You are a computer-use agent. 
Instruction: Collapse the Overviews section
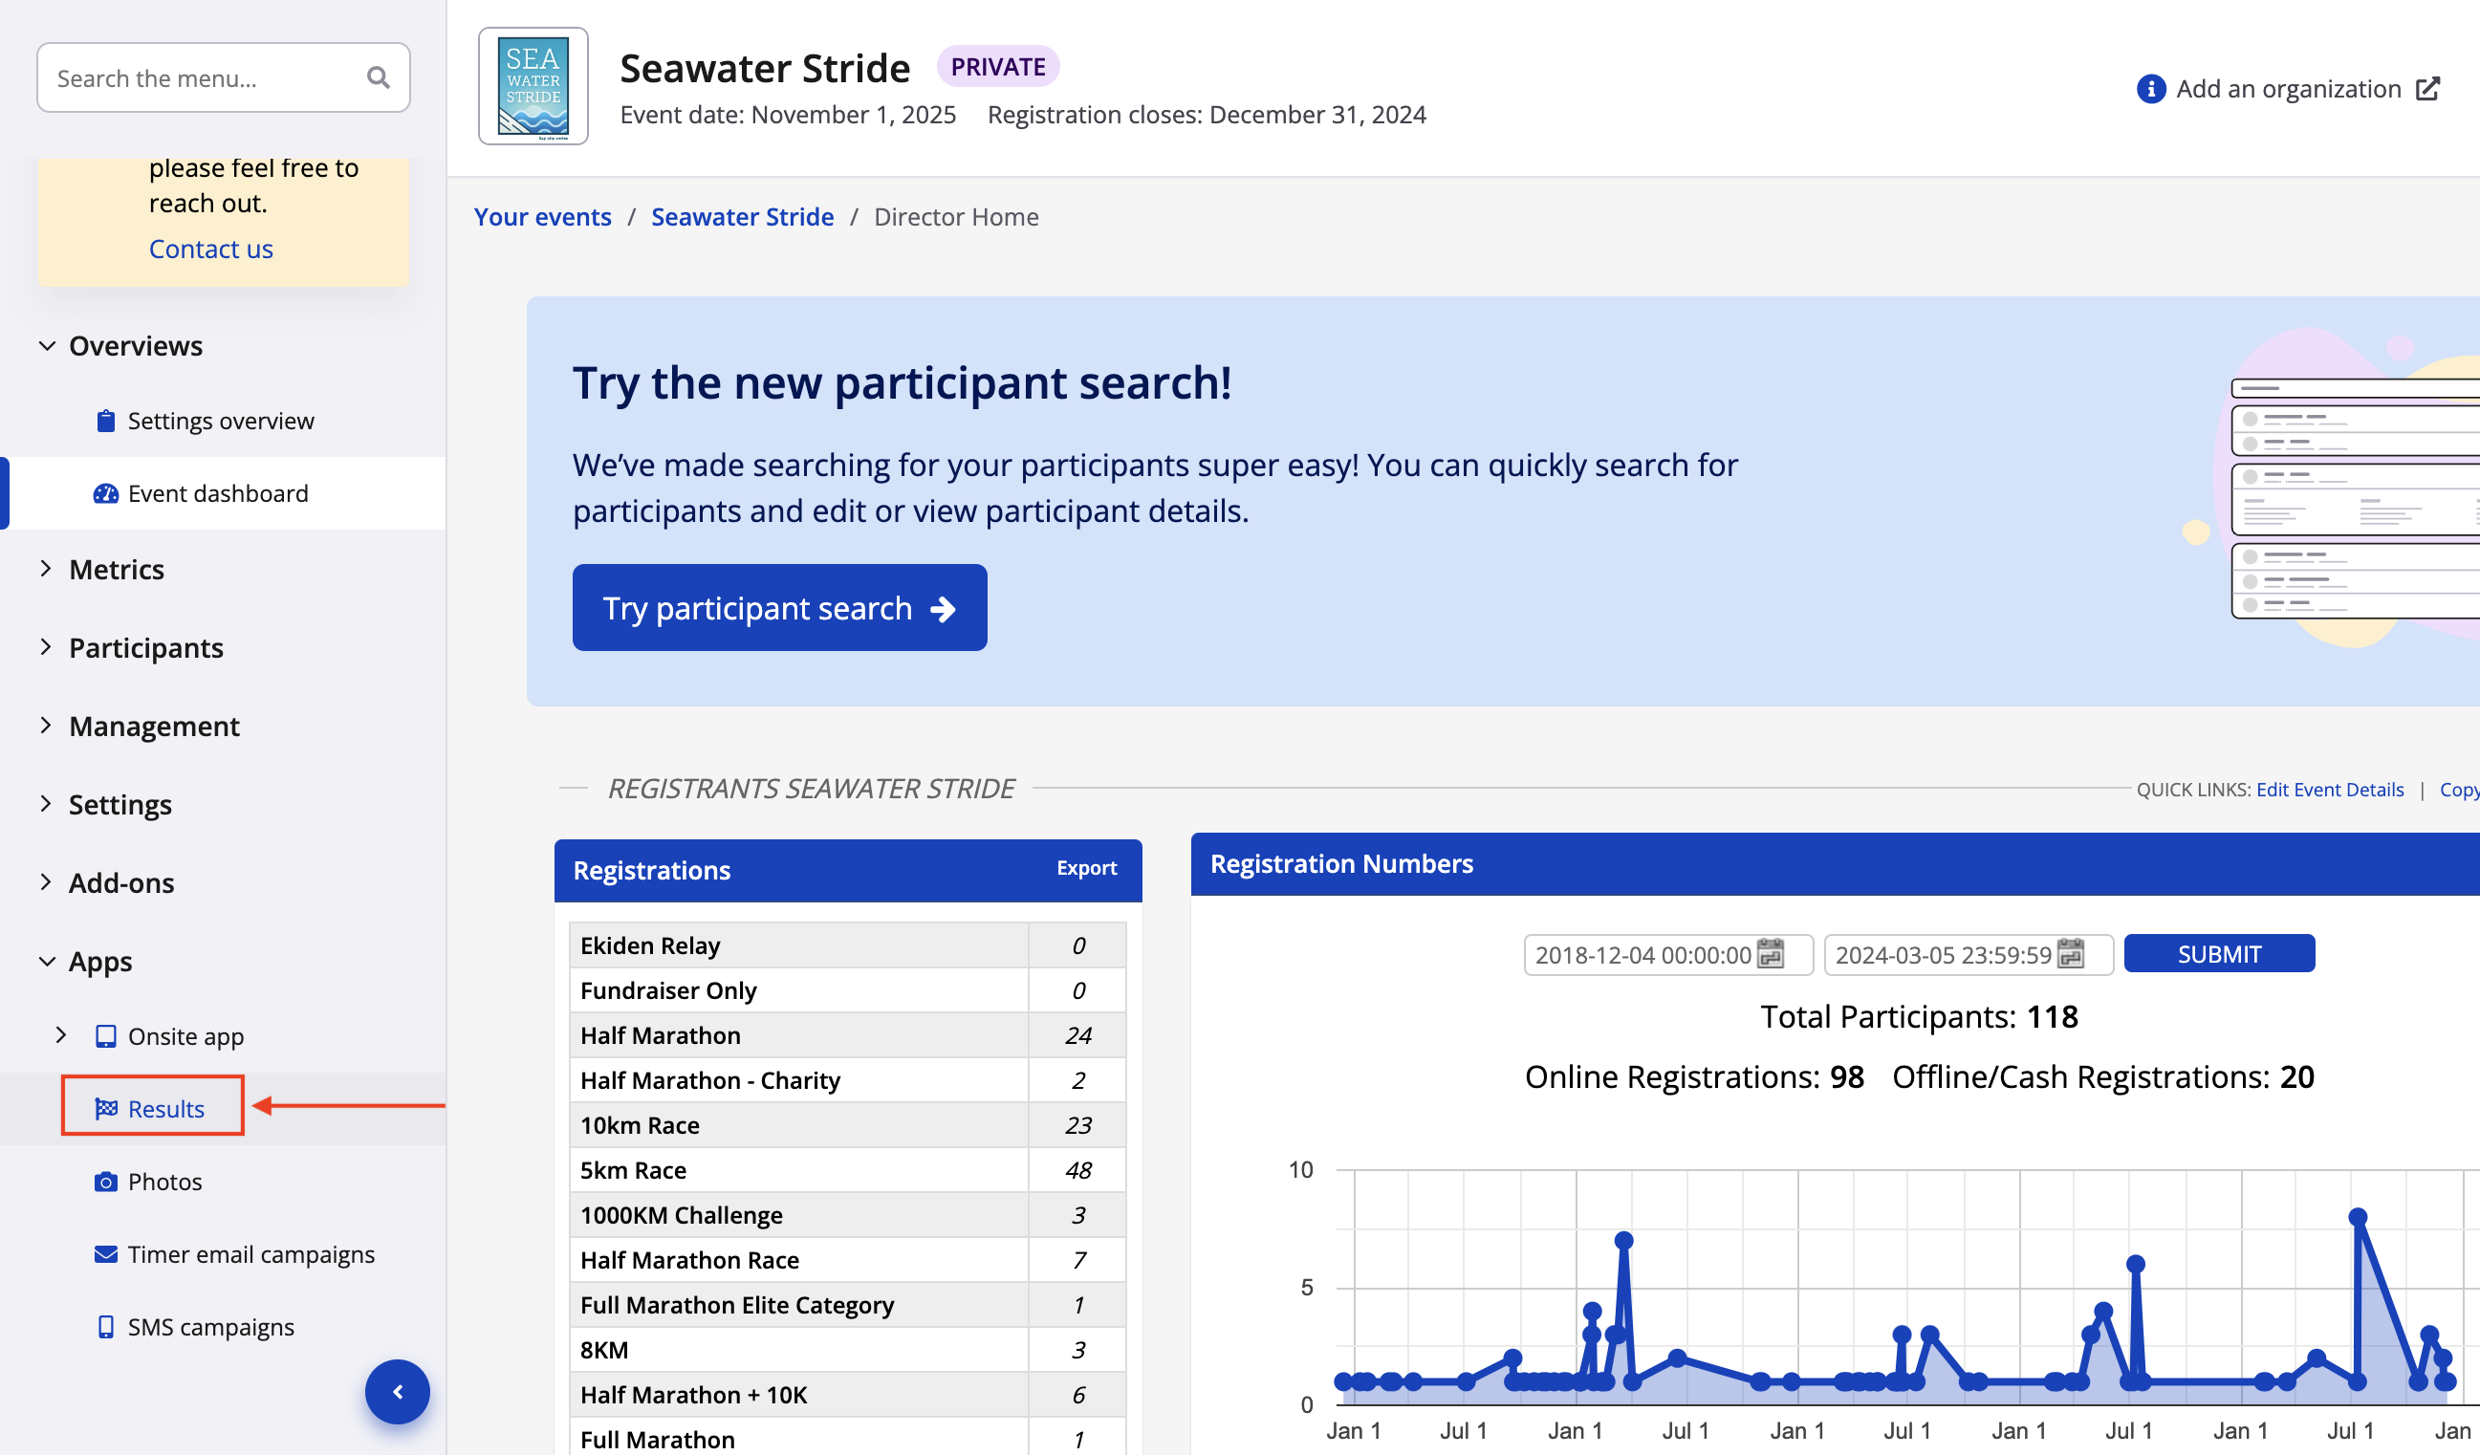[47, 346]
